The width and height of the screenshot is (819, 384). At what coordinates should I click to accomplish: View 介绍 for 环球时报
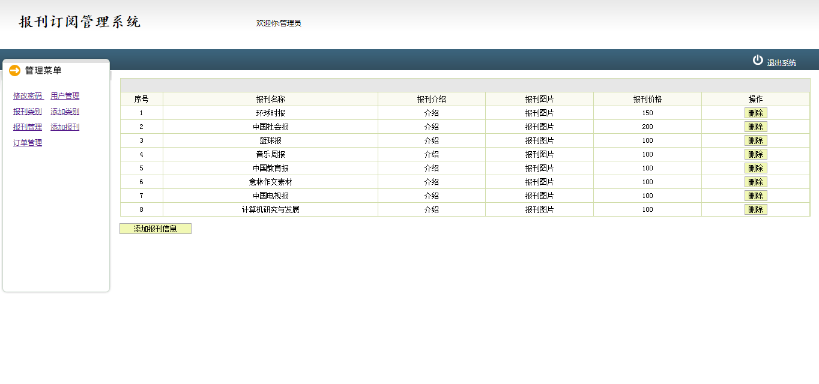(x=432, y=113)
